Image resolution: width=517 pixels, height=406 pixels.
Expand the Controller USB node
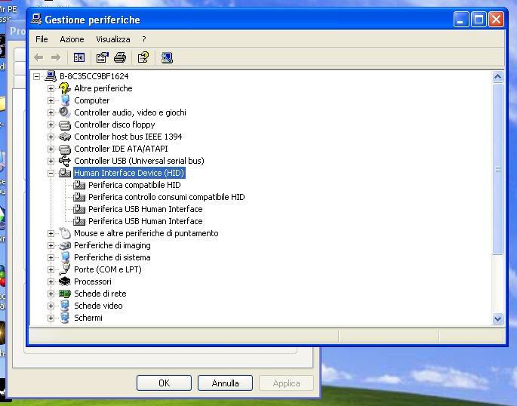[51, 161]
